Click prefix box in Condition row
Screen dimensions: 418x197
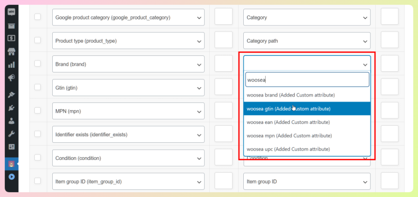[x=223, y=157]
